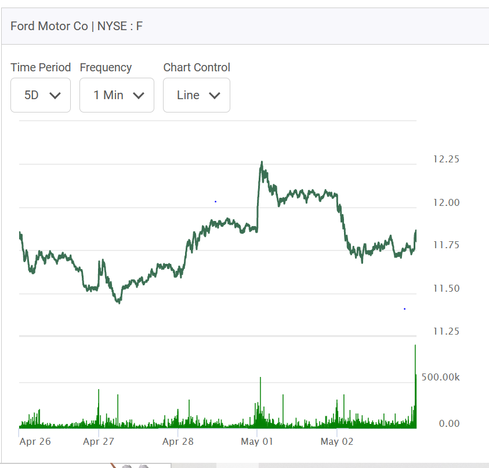
Task: Click the price peak above 12.25 on May 01
Action: pyautogui.click(x=262, y=162)
